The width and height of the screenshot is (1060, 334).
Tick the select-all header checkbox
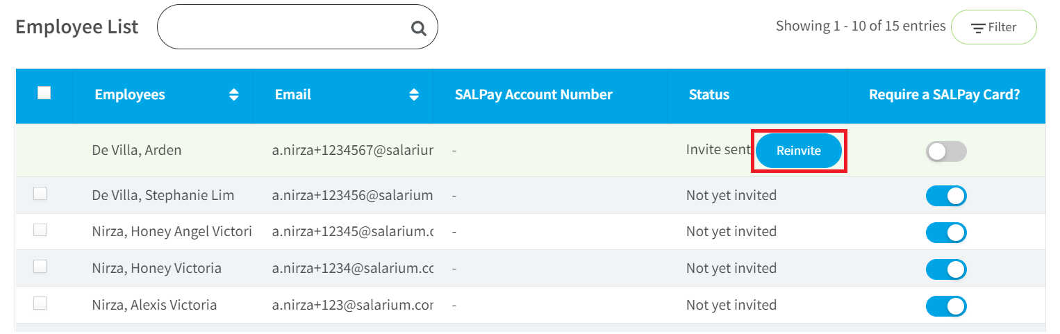(x=44, y=93)
